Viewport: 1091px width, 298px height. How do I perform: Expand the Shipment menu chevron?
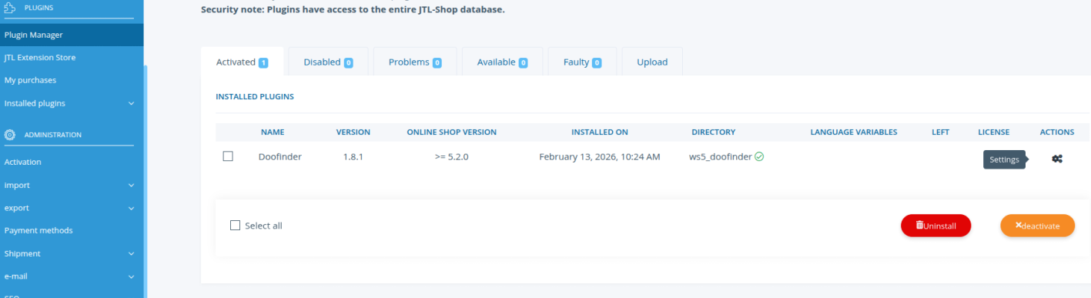coord(131,253)
